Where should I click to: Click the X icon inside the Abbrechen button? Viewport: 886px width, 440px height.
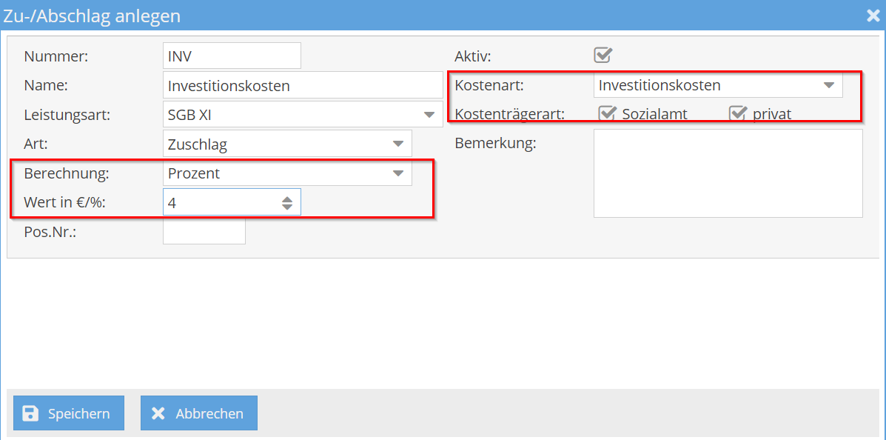[x=159, y=413]
